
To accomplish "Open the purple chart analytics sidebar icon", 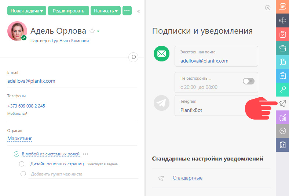I will [282, 117].
